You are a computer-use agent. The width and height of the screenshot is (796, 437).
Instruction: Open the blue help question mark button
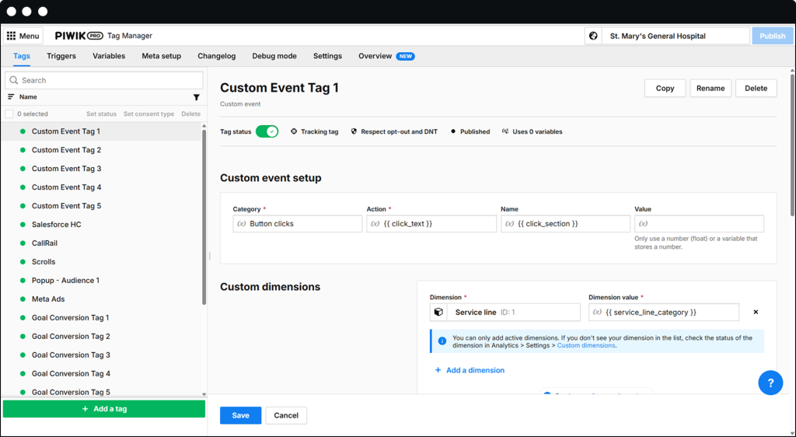pyautogui.click(x=770, y=383)
